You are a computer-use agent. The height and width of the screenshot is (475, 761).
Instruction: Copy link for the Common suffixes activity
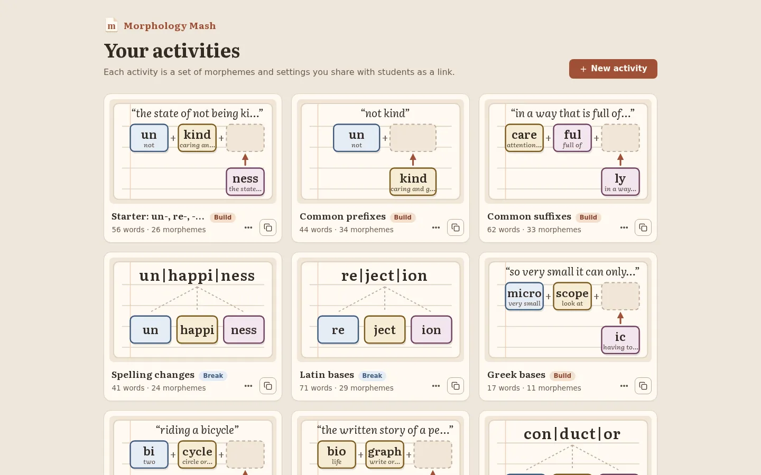pos(643,227)
